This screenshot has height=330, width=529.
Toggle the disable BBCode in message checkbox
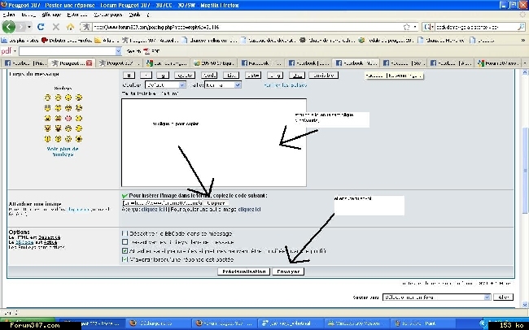[125, 233]
